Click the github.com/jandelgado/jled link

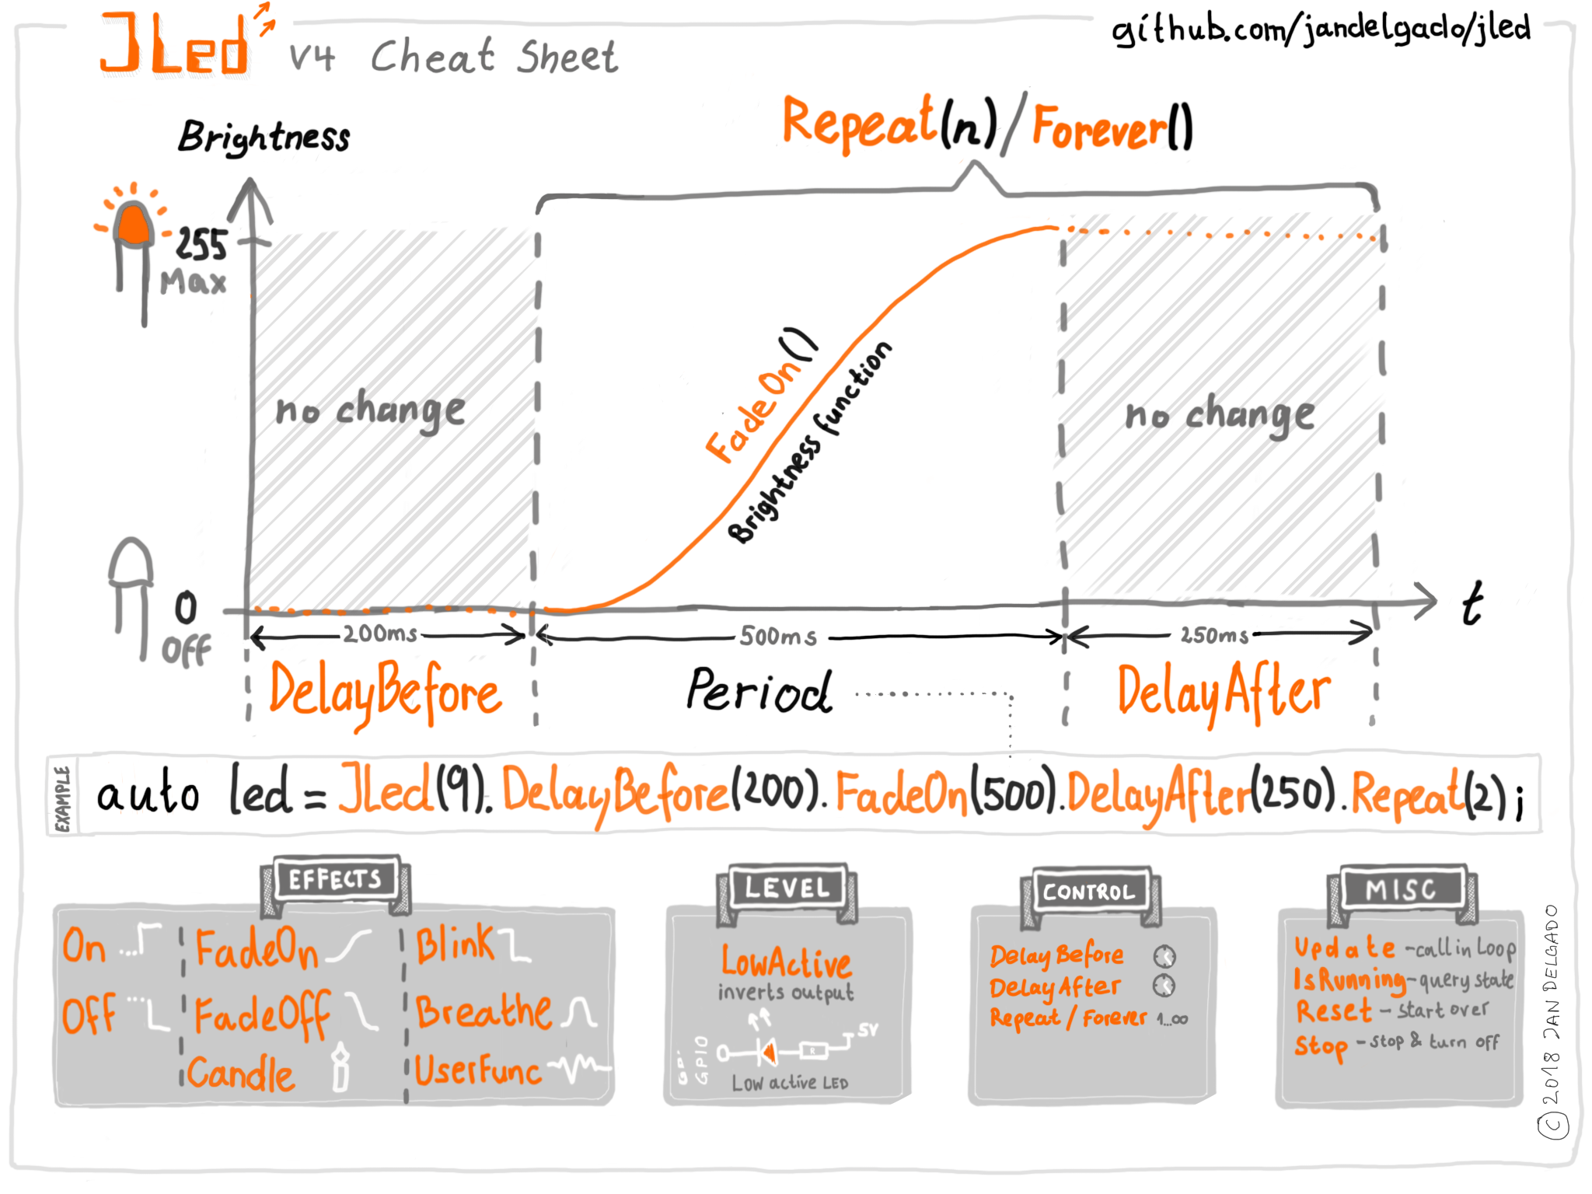tap(1316, 41)
